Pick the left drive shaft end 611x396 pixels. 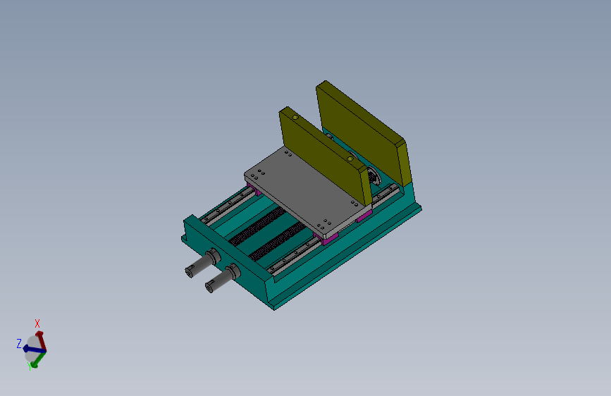[199, 265]
